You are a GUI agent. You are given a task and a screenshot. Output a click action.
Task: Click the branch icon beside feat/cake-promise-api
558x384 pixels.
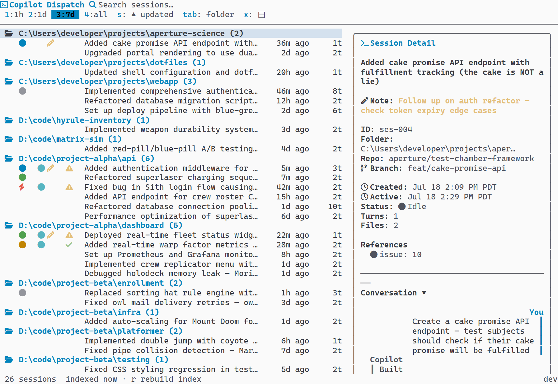[x=364, y=168]
